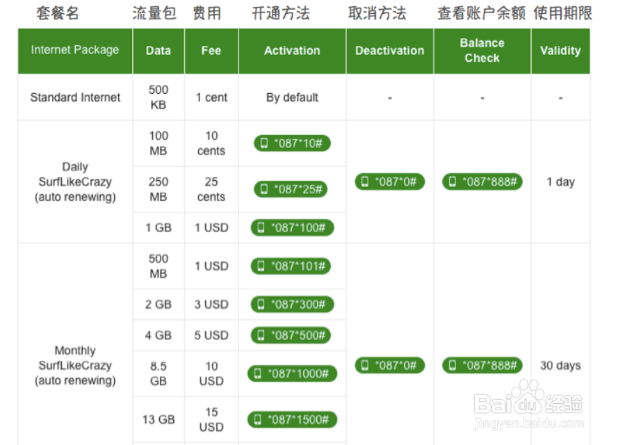This screenshot has width=618, height=445.
Task: Select the Standard Internet row label
Action: pos(74,97)
